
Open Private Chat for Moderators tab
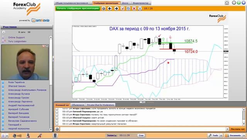coord(100,105)
